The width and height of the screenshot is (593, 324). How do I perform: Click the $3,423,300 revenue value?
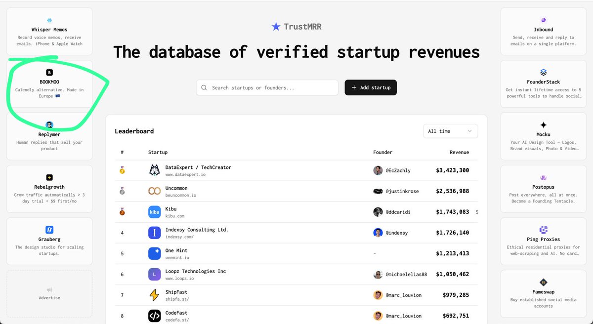(x=453, y=170)
